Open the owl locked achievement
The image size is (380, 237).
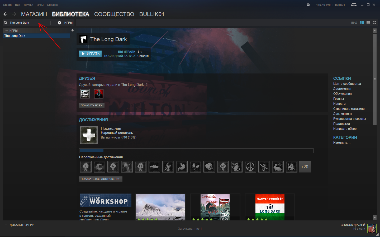coord(236,167)
